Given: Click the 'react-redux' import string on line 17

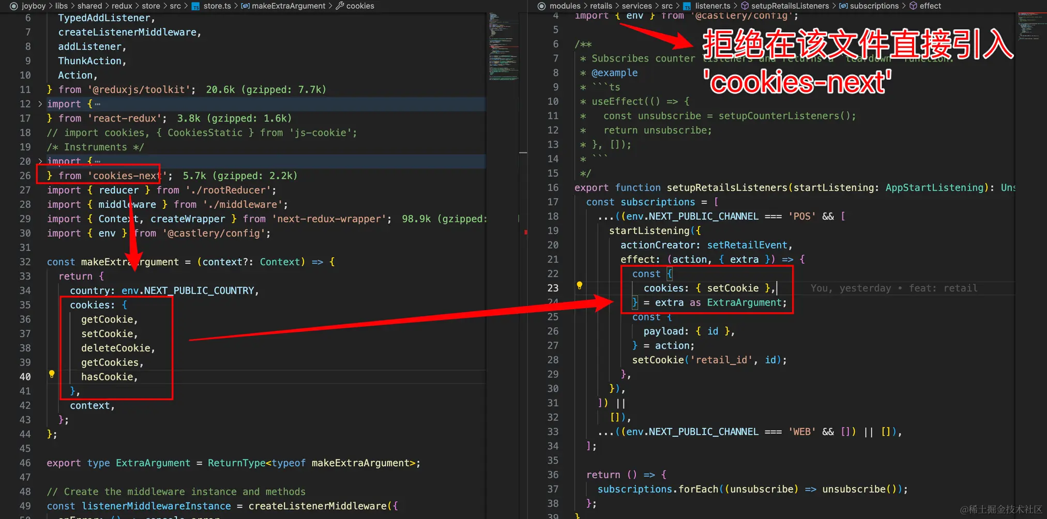Looking at the screenshot, I should tap(127, 118).
